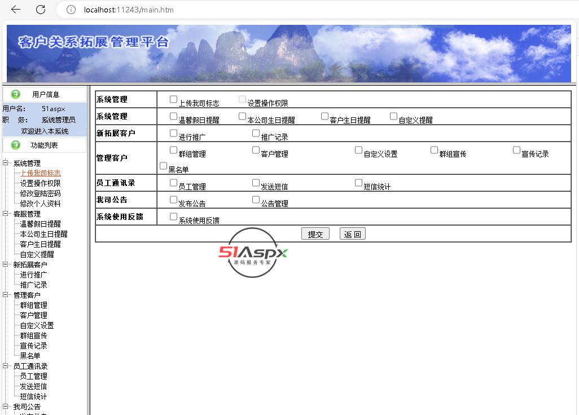Click the green arrow icon beside 功能列表

tap(15, 145)
